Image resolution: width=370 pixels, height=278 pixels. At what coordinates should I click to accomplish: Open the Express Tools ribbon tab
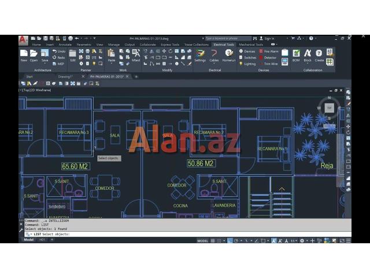tap(170, 45)
